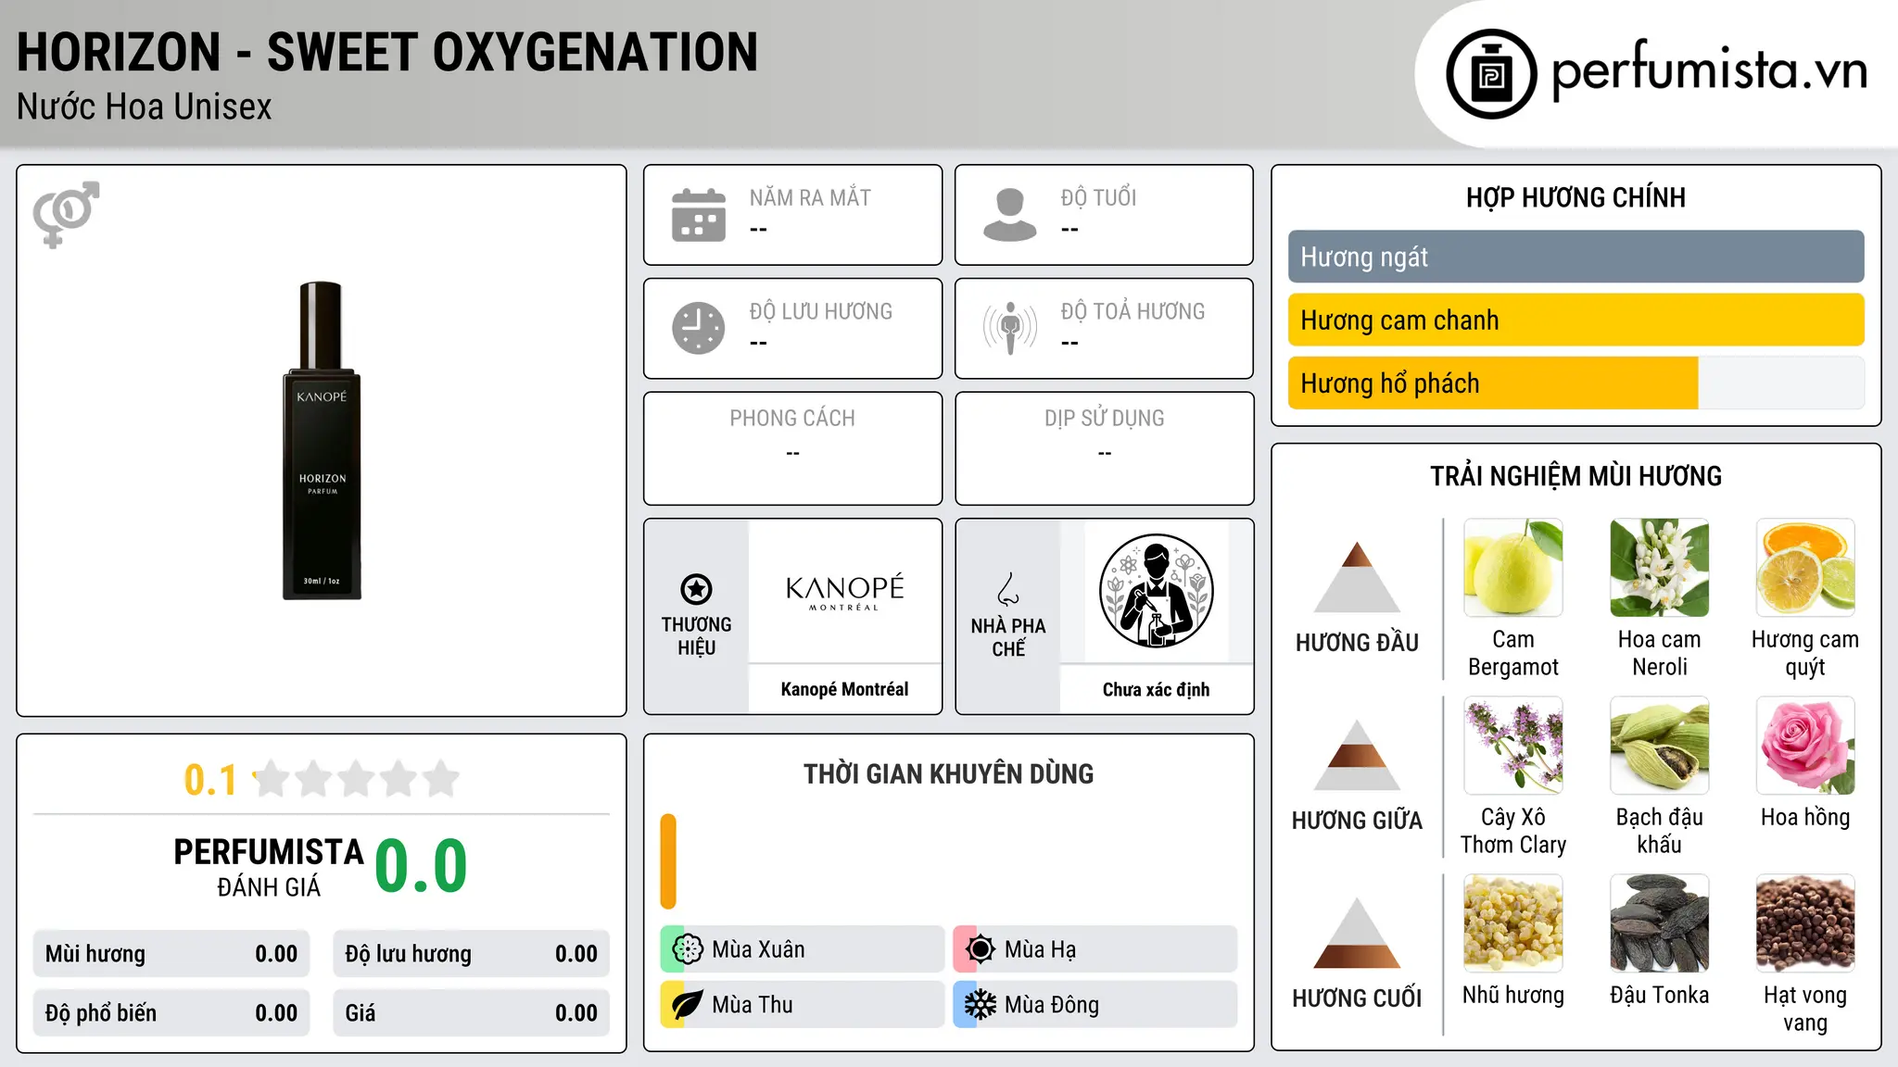Click the Năm ra mắt label

coord(810,197)
